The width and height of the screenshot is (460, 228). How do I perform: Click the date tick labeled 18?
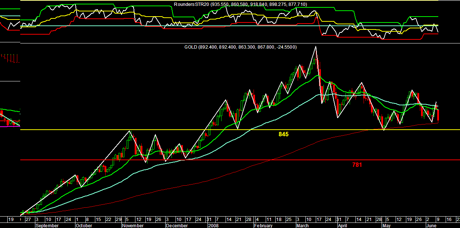tap(279, 220)
